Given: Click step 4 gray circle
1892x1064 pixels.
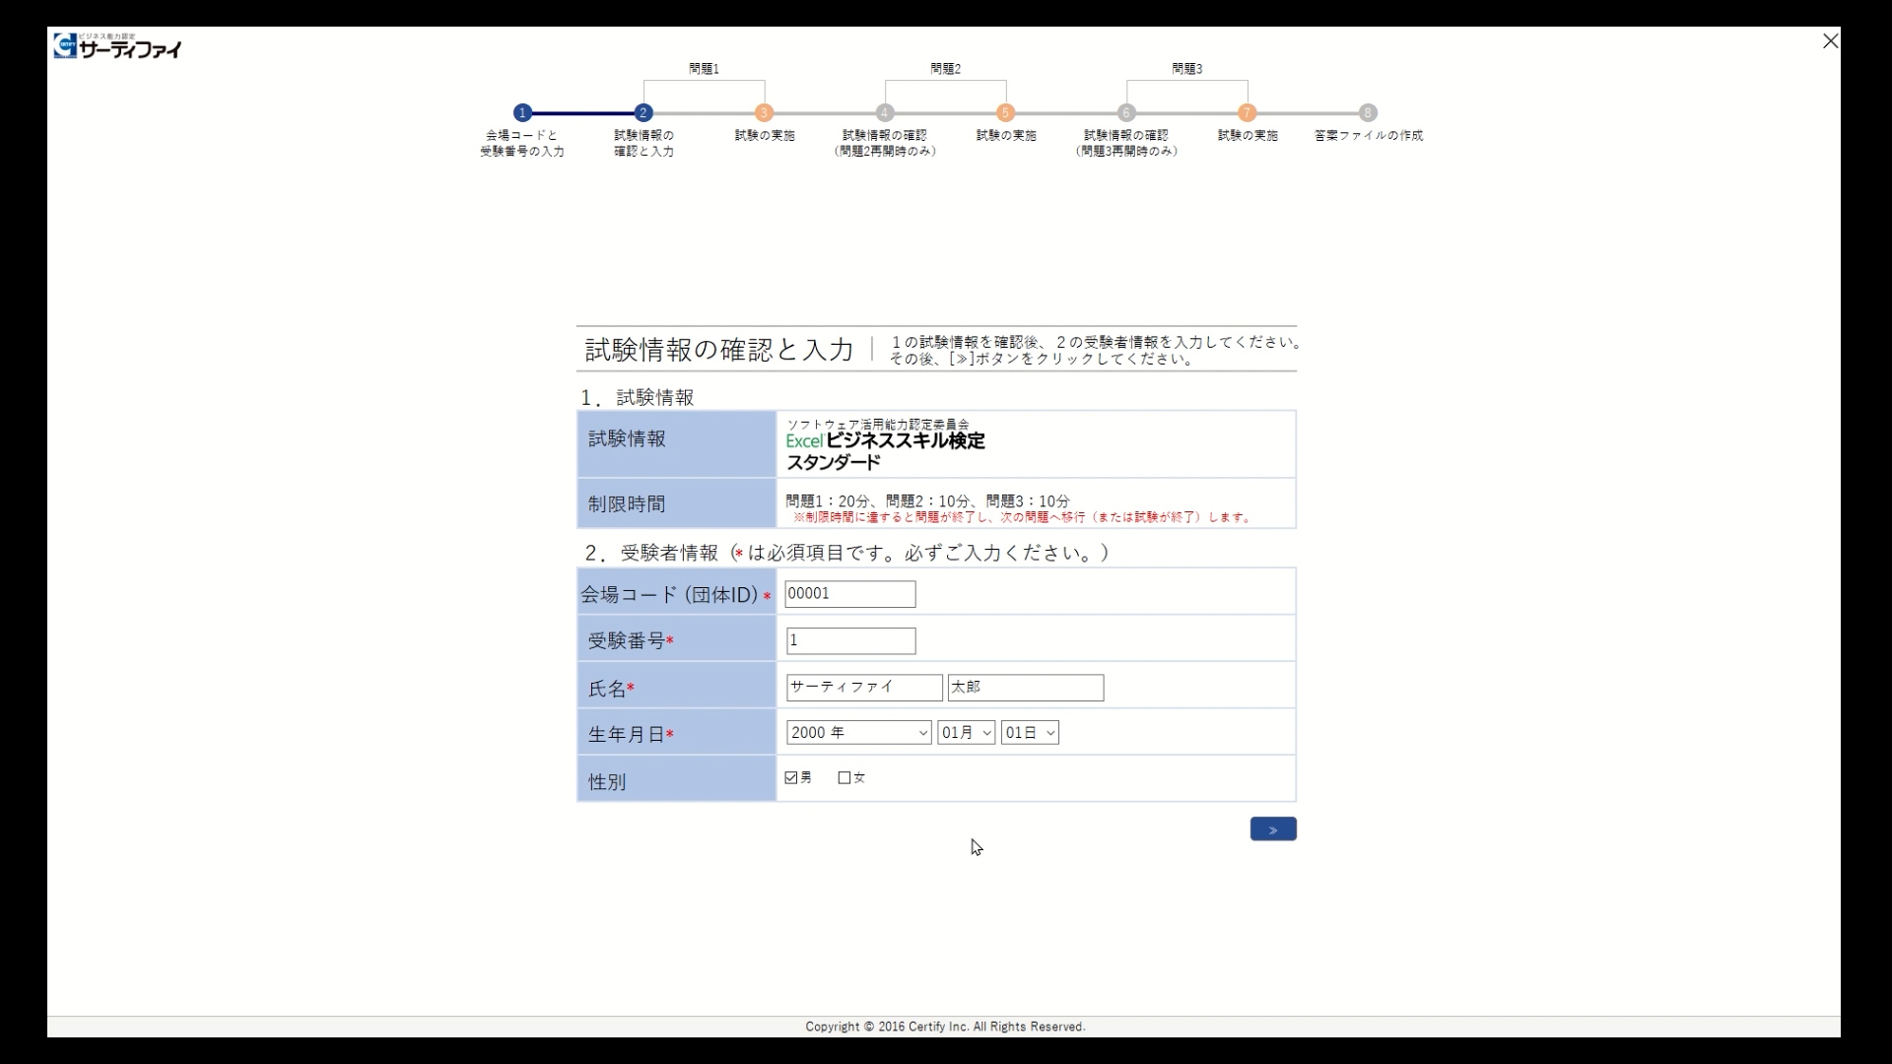Looking at the screenshot, I should click(885, 112).
